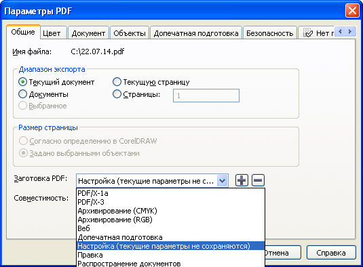Click the Страницы page number field
363x267 pixels.
tap(206, 96)
